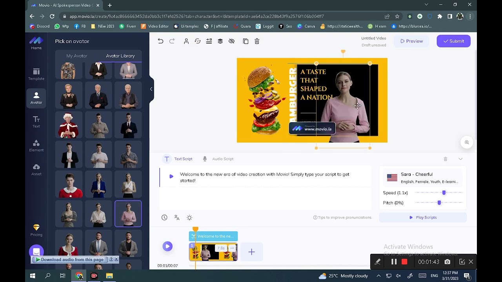Viewport: 502px width, 282px height.
Task: Open the face swap icon in toolbar
Action: tap(198, 41)
